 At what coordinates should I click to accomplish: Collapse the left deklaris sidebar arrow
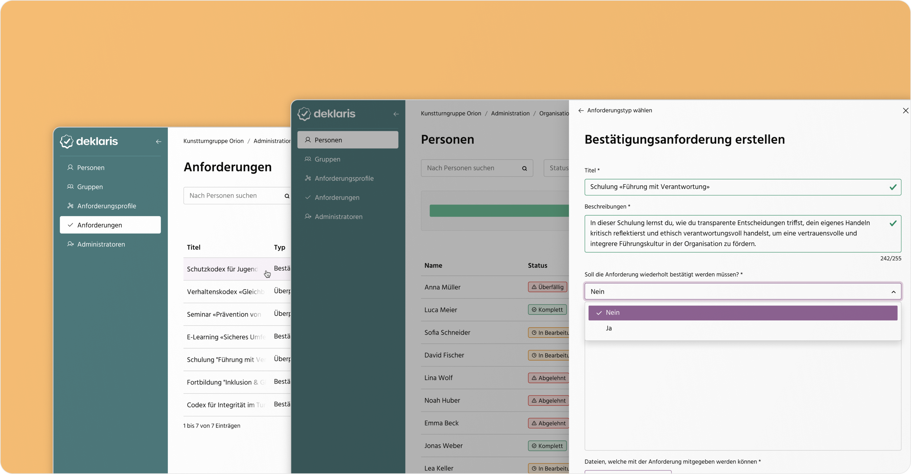coord(158,142)
